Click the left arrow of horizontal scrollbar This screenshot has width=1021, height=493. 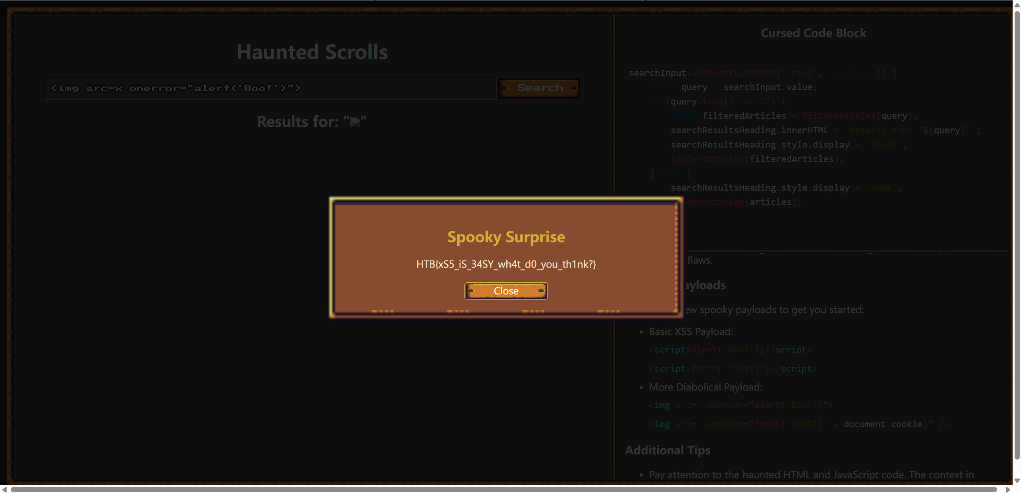[4, 489]
